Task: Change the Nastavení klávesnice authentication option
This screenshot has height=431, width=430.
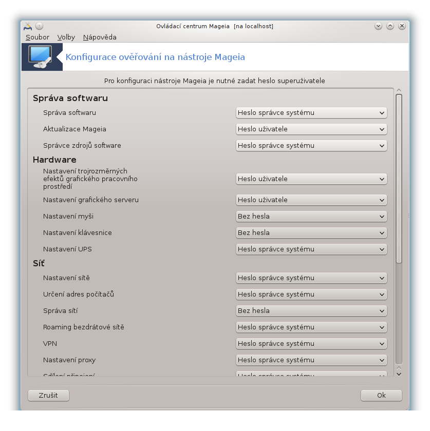Action: pyautogui.click(x=311, y=233)
